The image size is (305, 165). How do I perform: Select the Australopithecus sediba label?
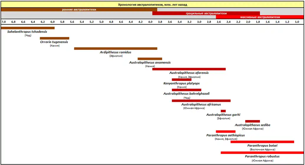[x=252, y=125]
